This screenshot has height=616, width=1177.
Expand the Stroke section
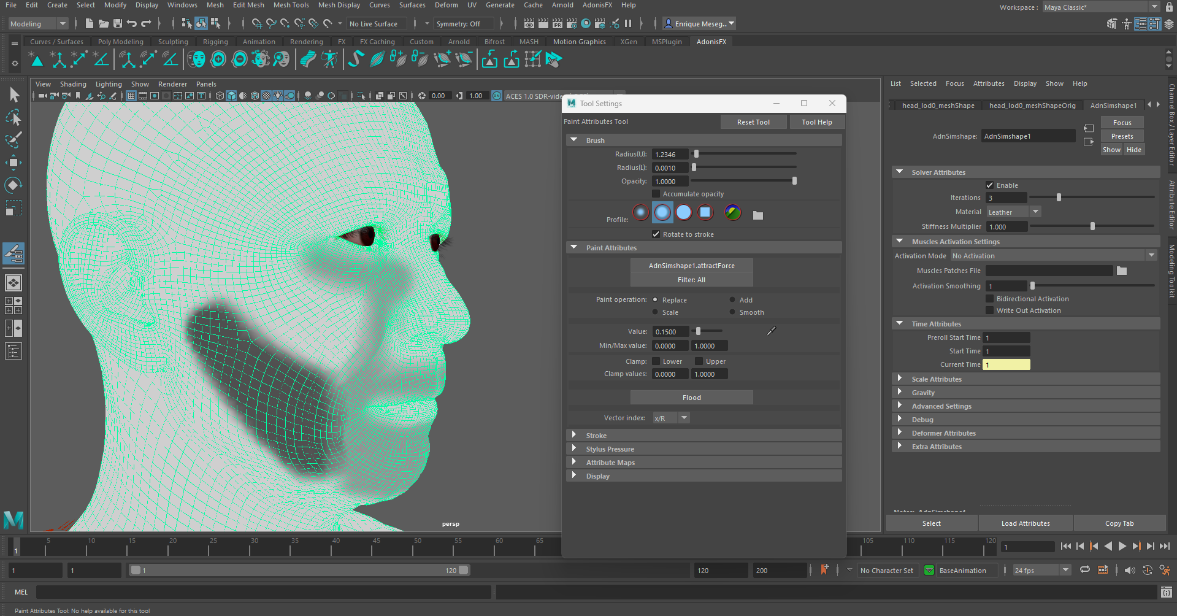coord(704,436)
